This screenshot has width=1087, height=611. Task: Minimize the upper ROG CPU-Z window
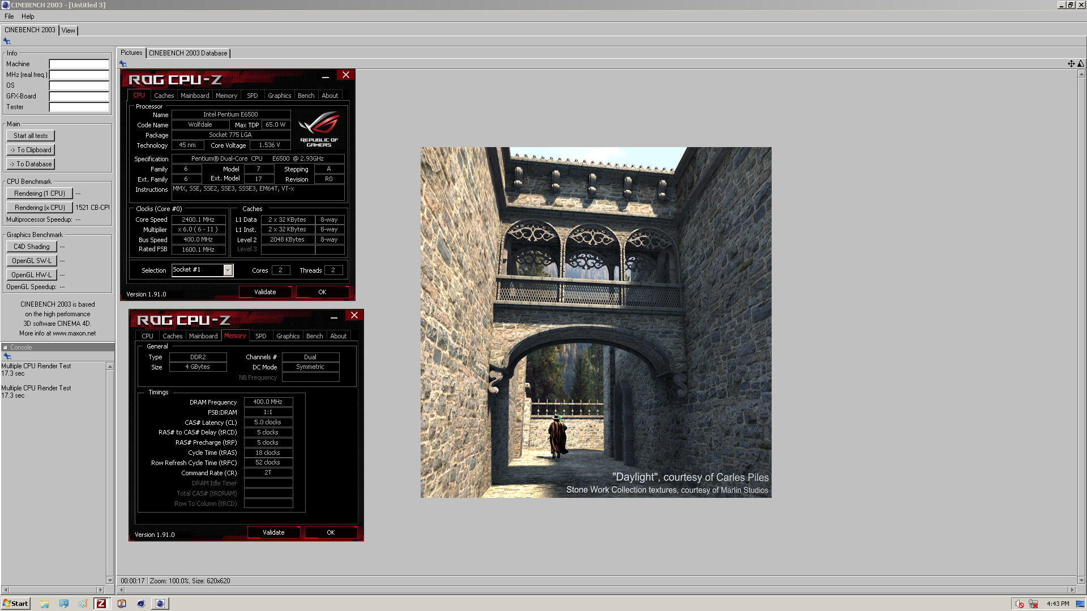tap(326, 76)
